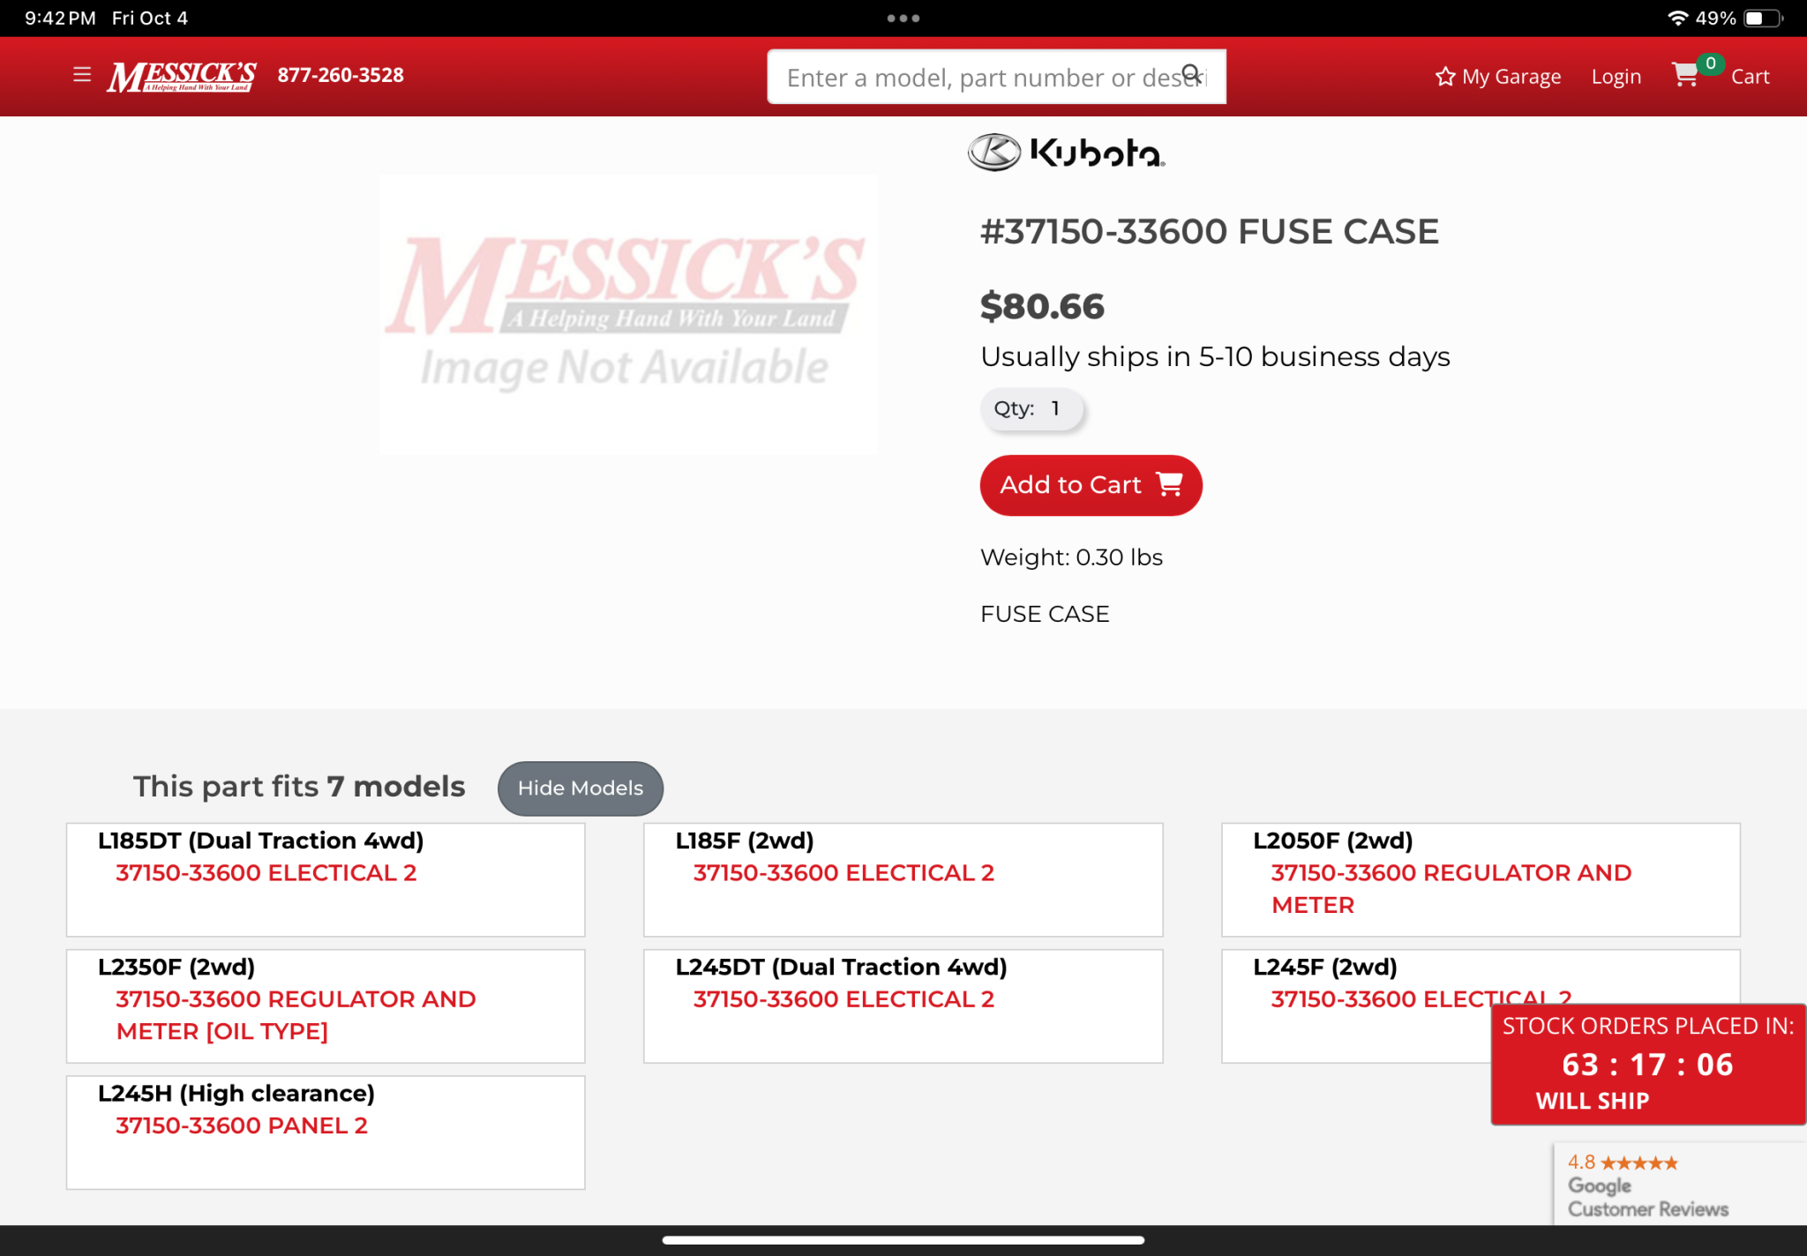Click the stock orders countdown banner

click(x=1647, y=1065)
